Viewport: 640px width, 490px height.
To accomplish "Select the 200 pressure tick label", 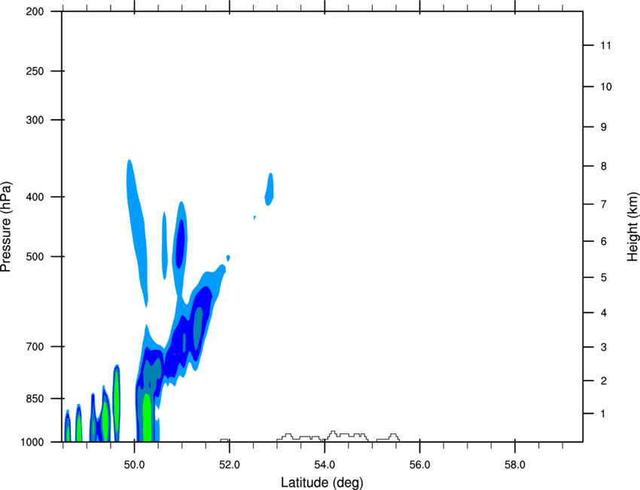I will 35,12.
